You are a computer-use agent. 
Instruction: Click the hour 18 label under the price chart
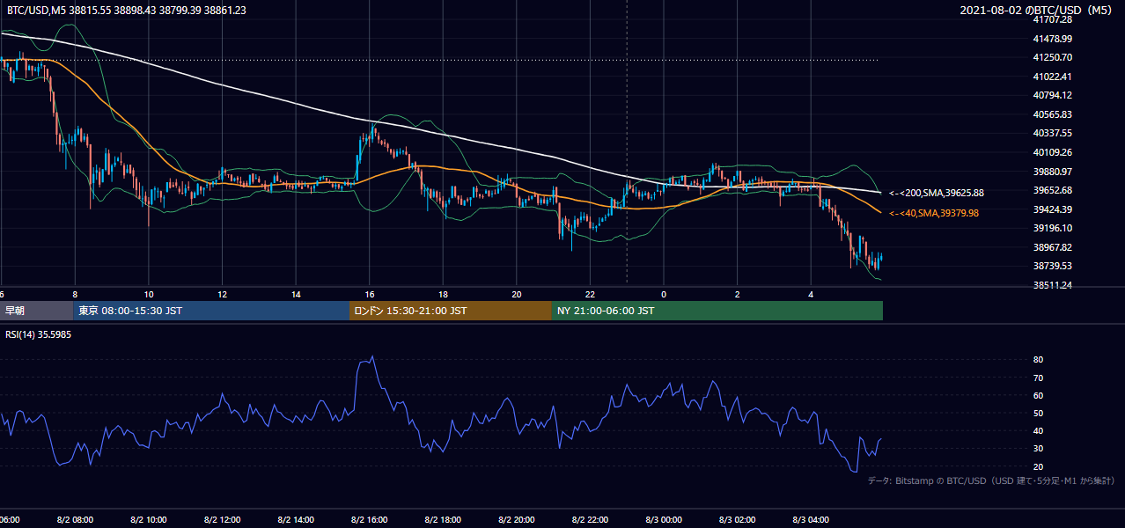(443, 294)
